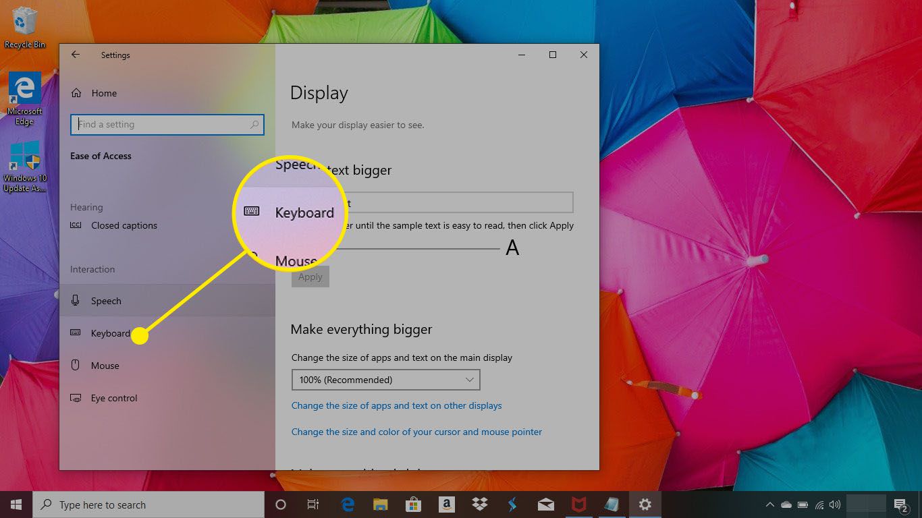Click the disabled Apply button
Image resolution: width=922 pixels, height=518 pixels.
(310, 277)
